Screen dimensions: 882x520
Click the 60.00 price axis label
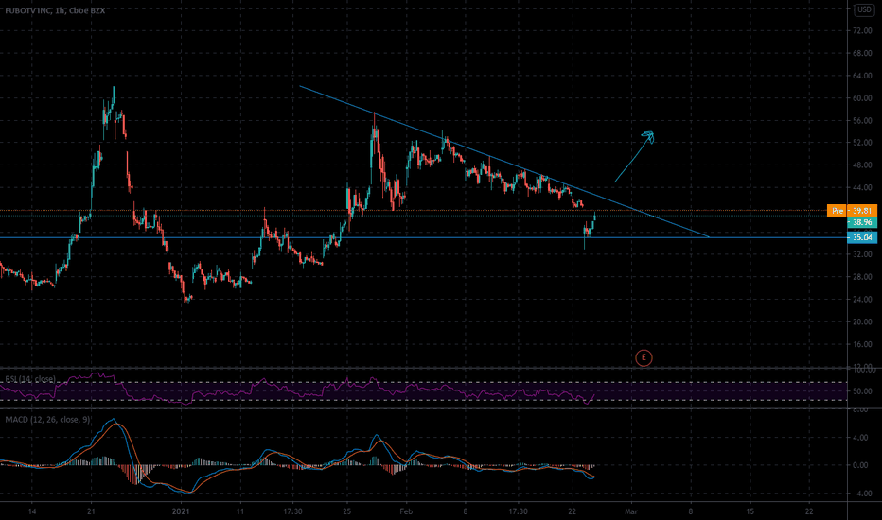(x=862, y=97)
